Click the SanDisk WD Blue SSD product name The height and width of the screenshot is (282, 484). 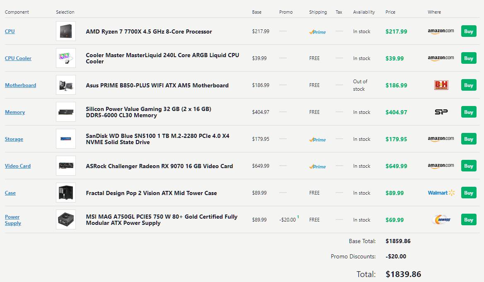[157, 139]
